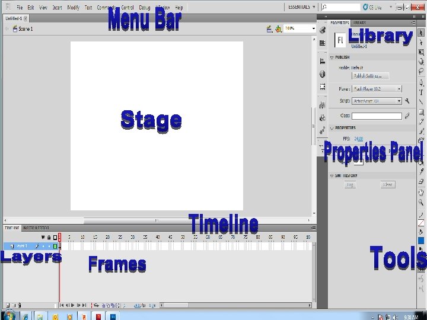This screenshot has width=427, height=320.
Task: Open the Script version dropdown
Action: (x=377, y=101)
